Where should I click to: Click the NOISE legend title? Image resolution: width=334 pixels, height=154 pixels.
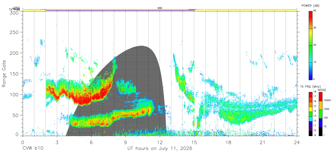click(x=321, y=90)
